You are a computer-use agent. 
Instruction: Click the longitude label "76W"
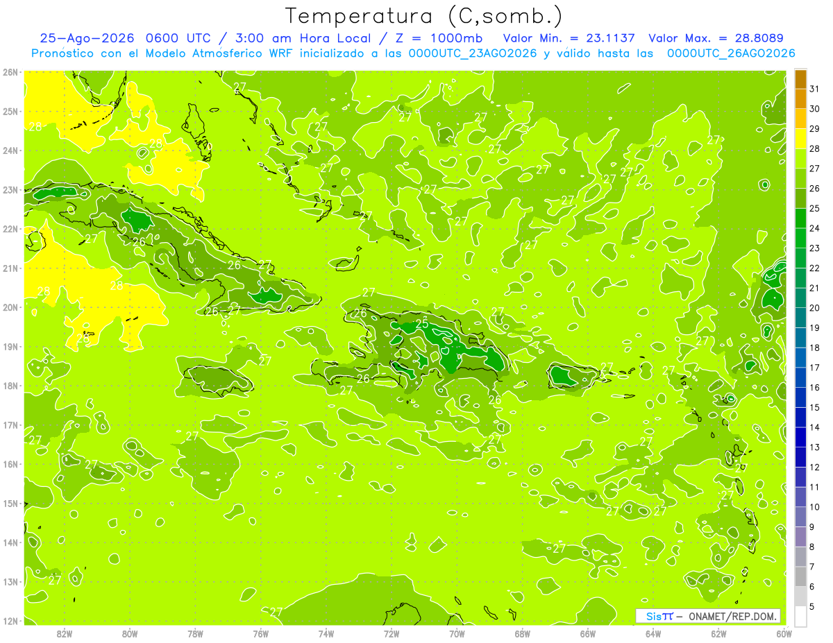pos(261,633)
